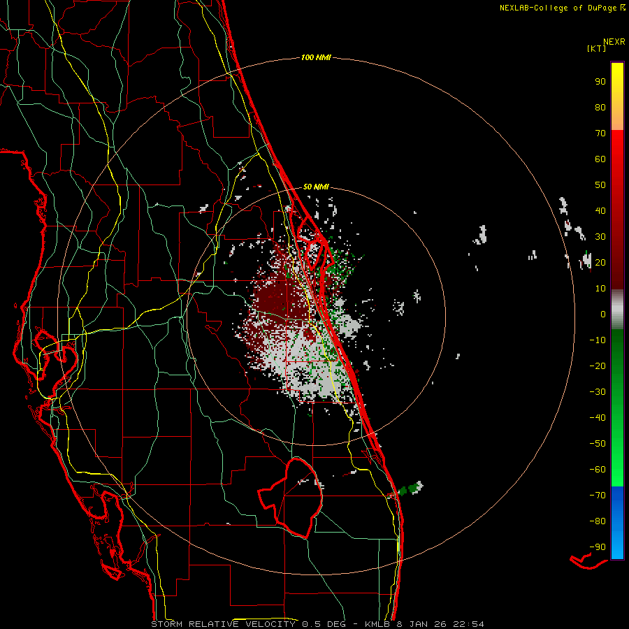Pick the yellow-orange top segment of color bar
Image resolution: width=629 pixels, height=629 pixels.
pyautogui.click(x=617, y=96)
